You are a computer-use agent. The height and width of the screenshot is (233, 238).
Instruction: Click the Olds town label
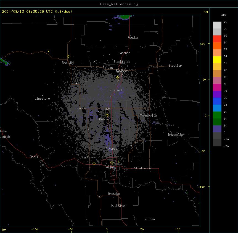click(107, 109)
